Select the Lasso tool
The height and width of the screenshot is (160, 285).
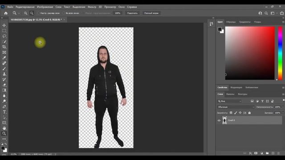[4, 36]
